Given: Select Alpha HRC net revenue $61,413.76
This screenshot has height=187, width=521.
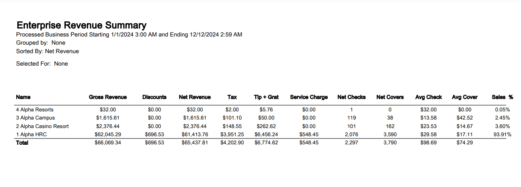Looking at the screenshot, I should (195, 135).
